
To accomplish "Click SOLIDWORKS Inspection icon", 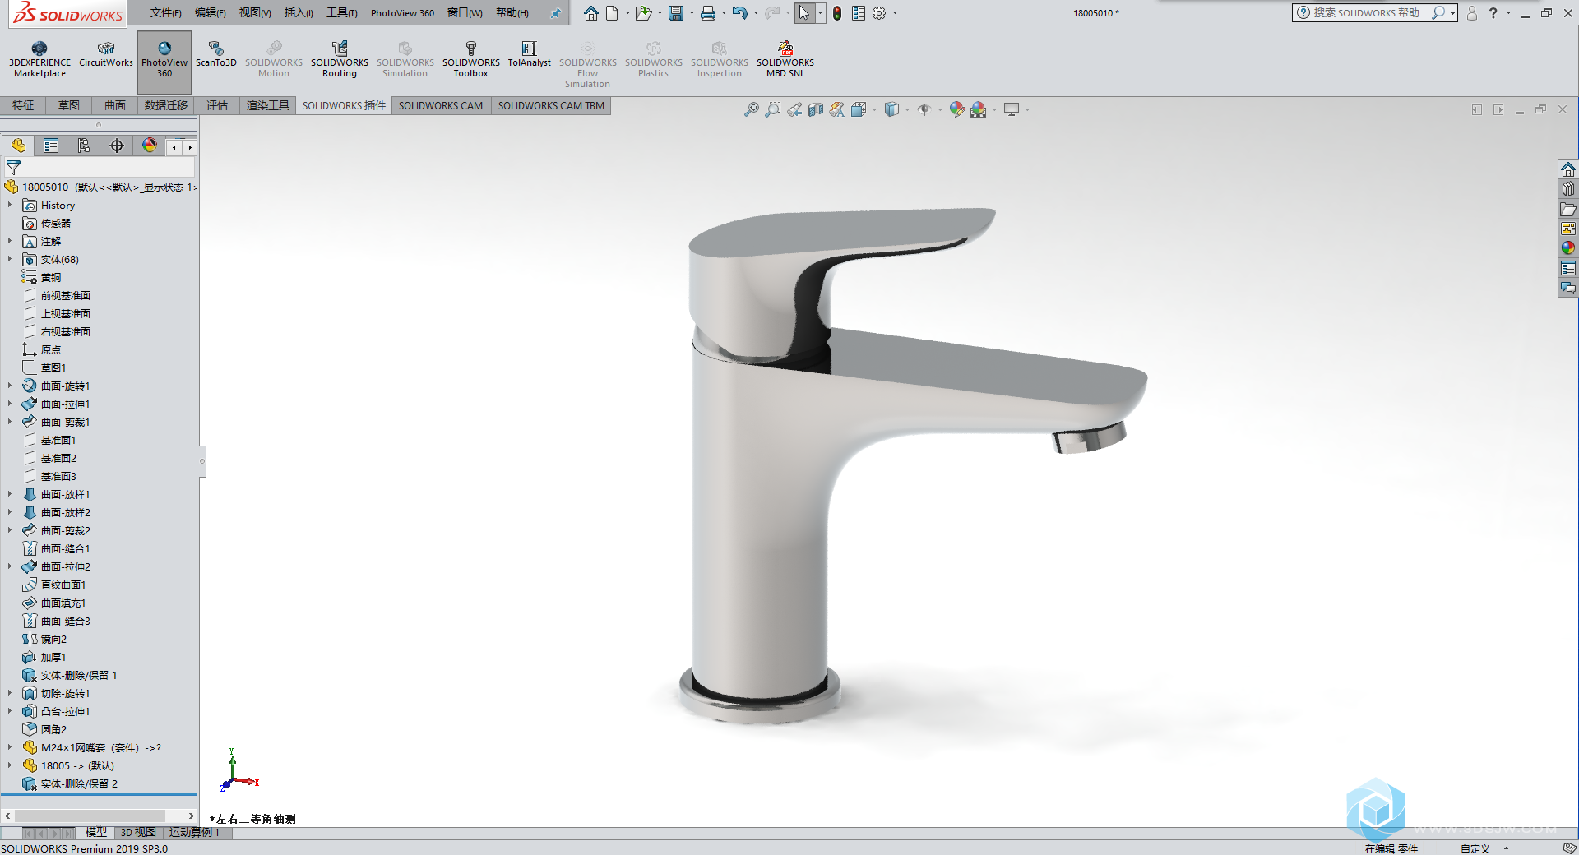I will tap(719, 59).
